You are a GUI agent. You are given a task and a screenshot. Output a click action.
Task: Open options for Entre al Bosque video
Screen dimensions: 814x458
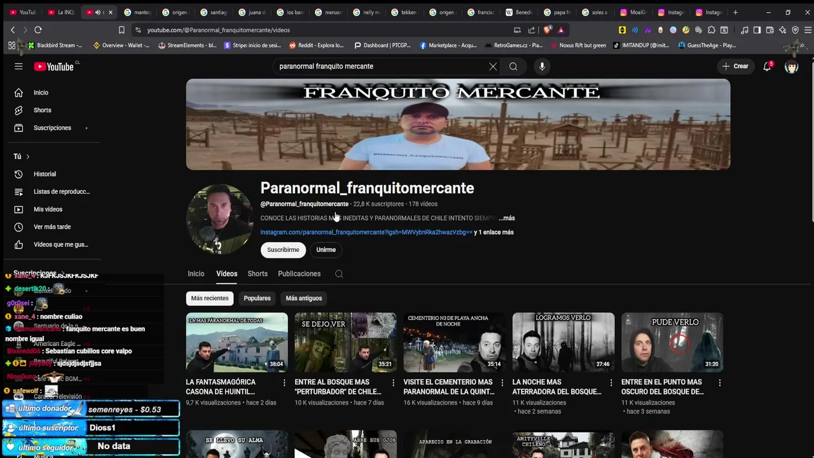point(393,382)
